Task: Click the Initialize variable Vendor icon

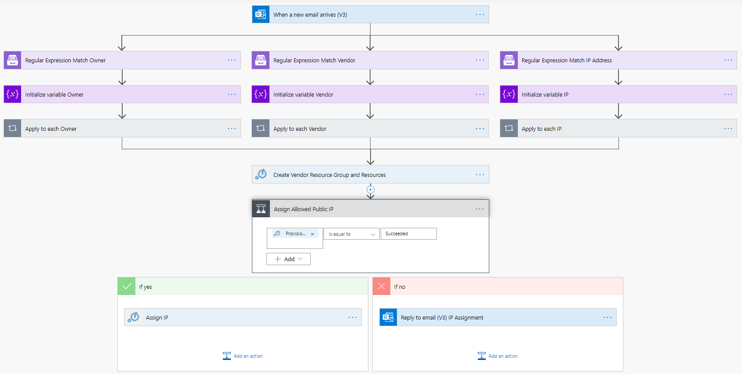Action: pos(261,94)
